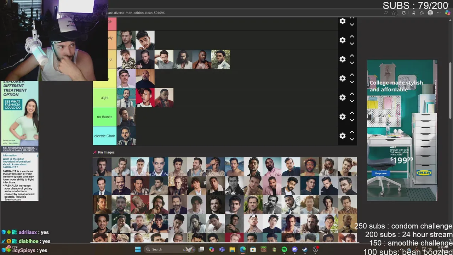Add this page to favorites star
453x255 pixels.
(x=394, y=13)
